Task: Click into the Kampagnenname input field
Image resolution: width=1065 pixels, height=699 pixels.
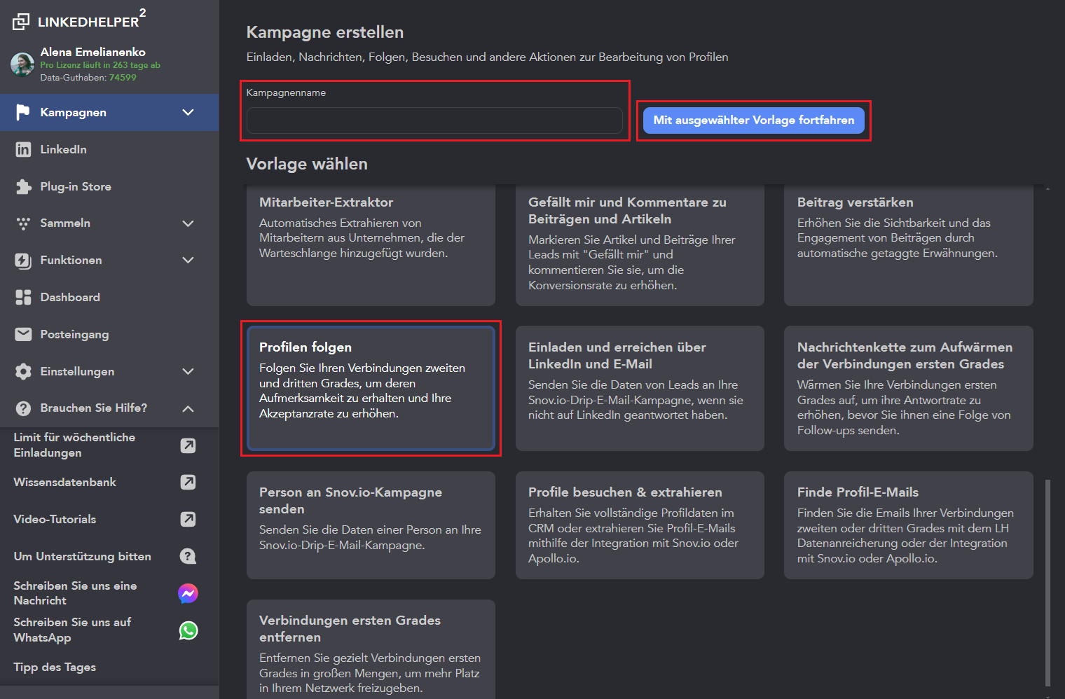Action: [x=434, y=120]
